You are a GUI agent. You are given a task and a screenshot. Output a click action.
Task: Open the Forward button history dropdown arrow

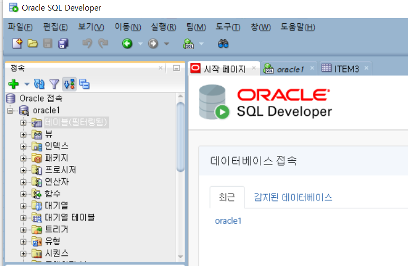[167, 44]
